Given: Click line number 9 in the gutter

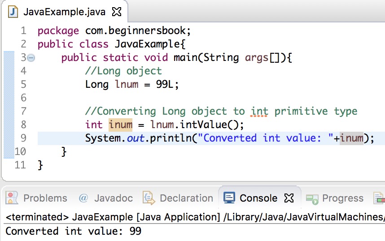Looking at the screenshot, I should click(24, 138).
